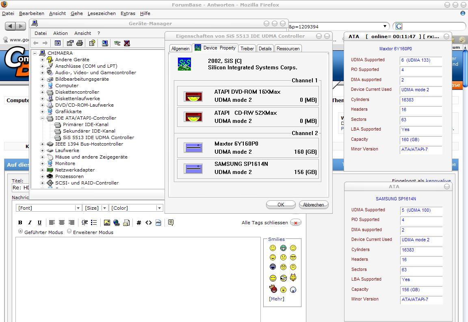468x322 pixels.
Task: Select Sekundärer IDE-Kanal tree item
Action: tap(89, 131)
